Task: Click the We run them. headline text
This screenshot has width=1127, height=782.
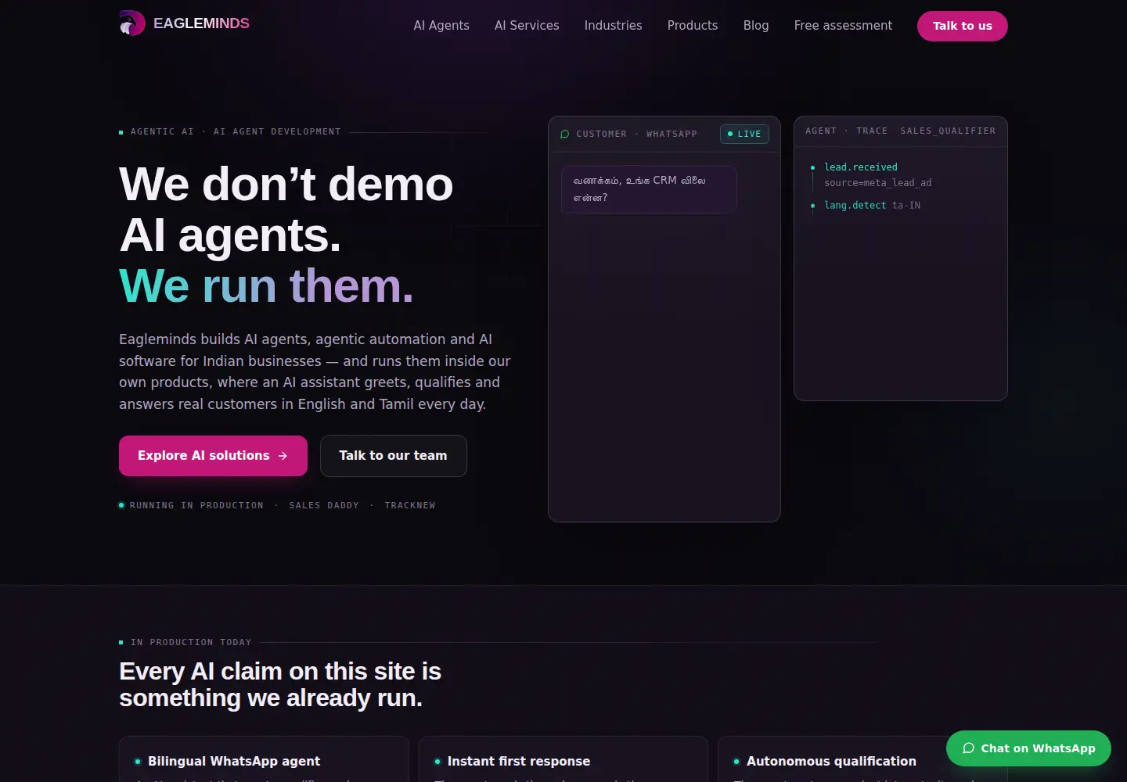Action: pos(266,286)
